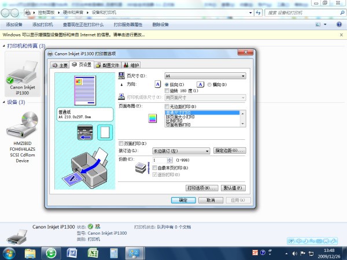Enable 旋转 180 度 checkbox
347x260 pixels.
(x=167, y=91)
